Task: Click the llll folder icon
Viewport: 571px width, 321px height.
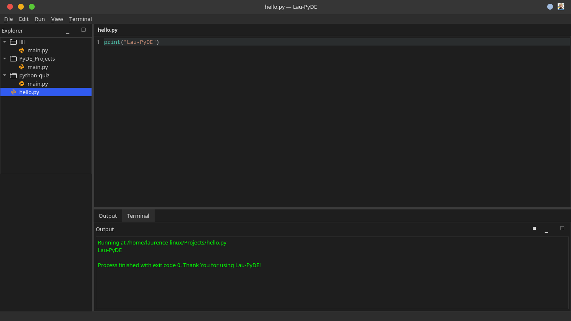Action: (13, 42)
